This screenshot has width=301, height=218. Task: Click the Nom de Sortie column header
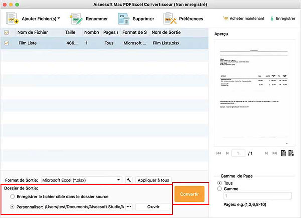click(166, 32)
